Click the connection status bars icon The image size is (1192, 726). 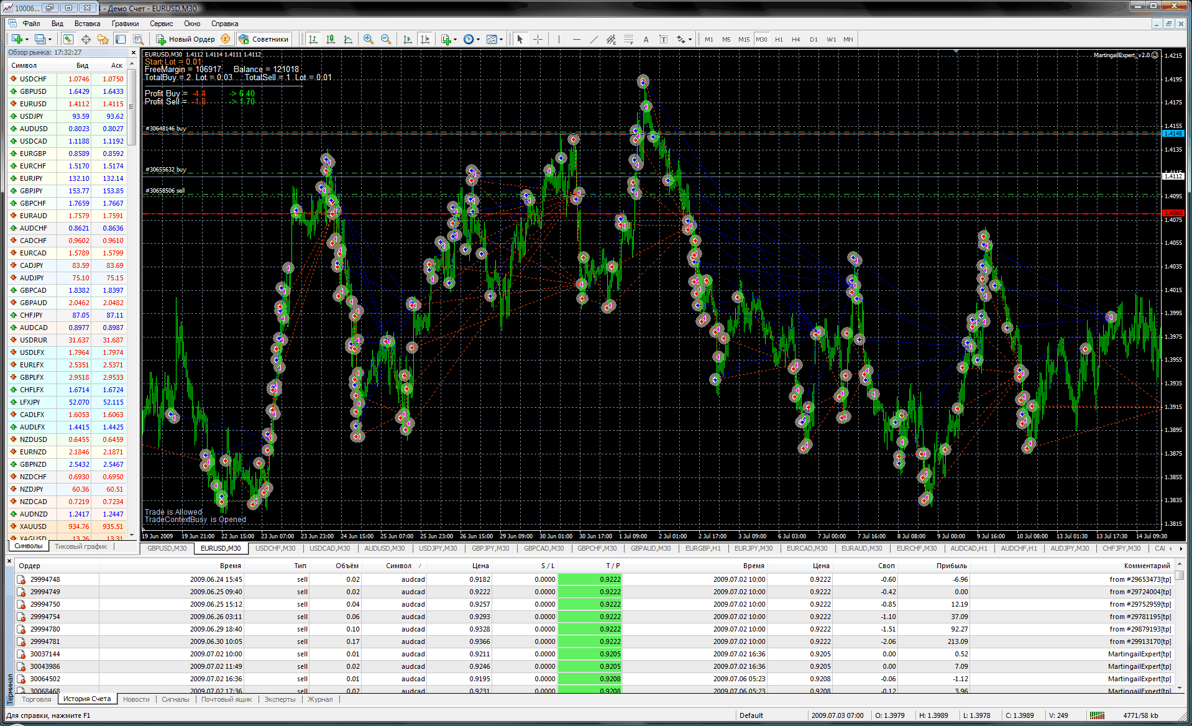[x=1097, y=715]
